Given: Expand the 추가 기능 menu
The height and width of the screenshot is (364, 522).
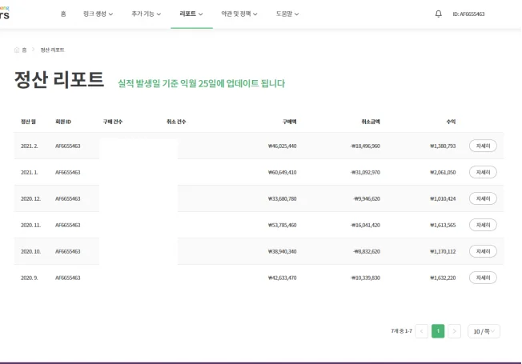Looking at the screenshot, I should [146, 14].
